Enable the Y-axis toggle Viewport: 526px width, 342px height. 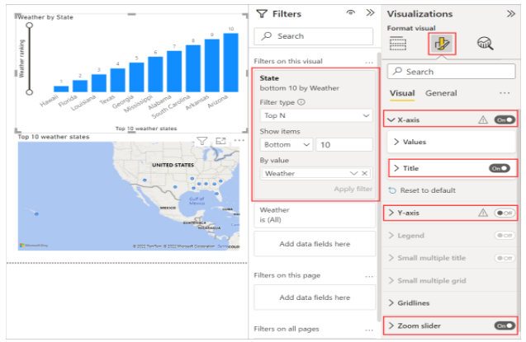pos(503,213)
